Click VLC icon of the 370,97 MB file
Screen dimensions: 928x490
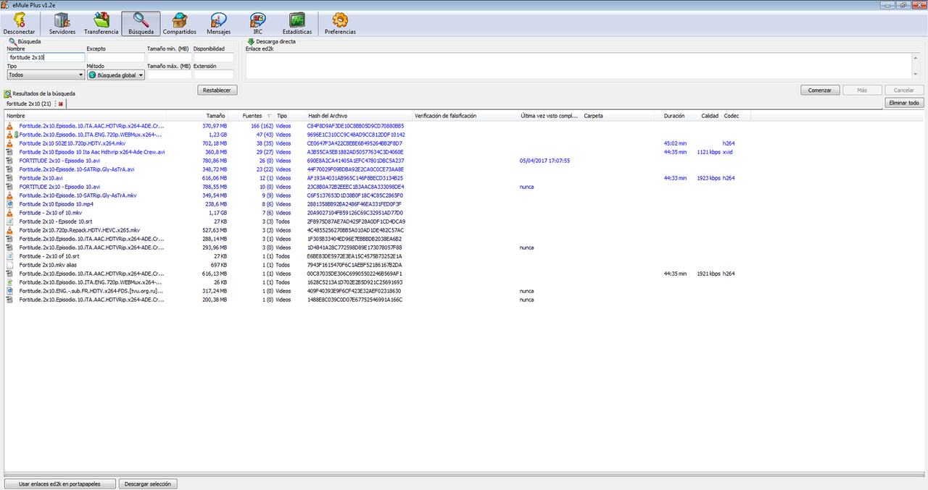(9, 126)
